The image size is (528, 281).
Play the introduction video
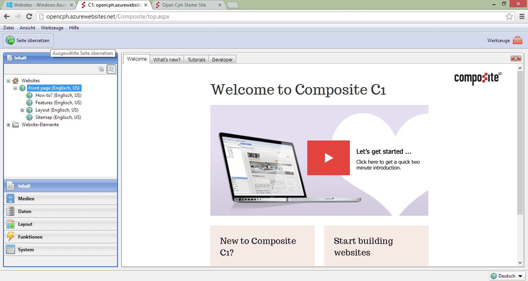(x=328, y=158)
